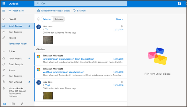Image resolution: width=187 pixels, height=107 pixels.
Task: Click the undo arrow next to Batalkan
Action: point(75,11)
